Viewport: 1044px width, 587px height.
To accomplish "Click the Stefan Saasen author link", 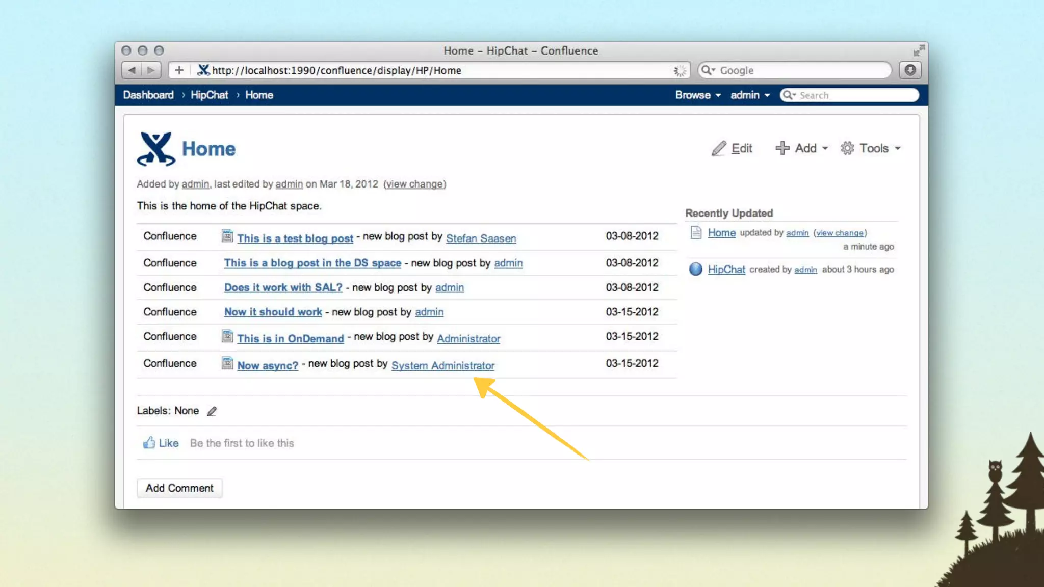I will (481, 238).
